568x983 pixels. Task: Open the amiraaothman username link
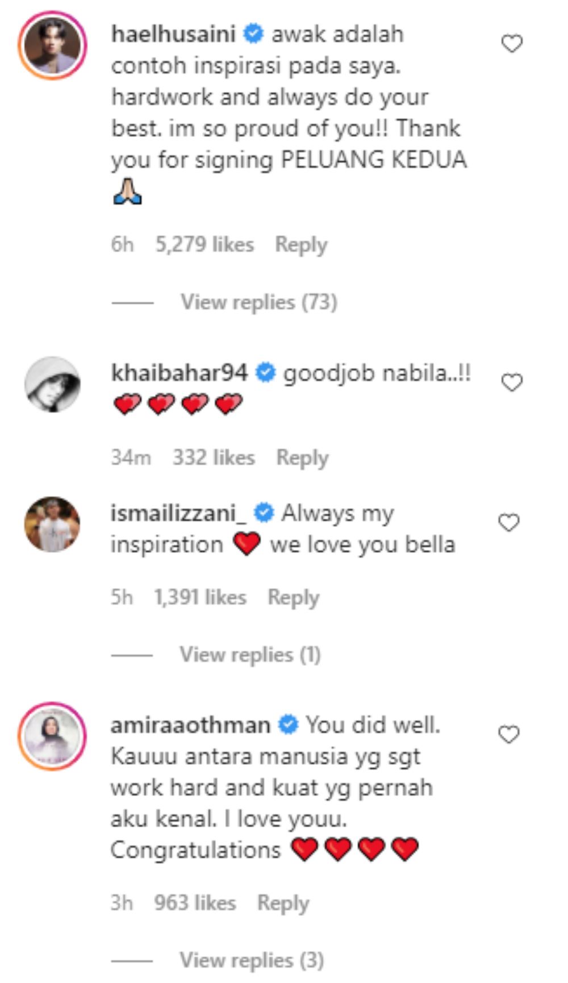pos(190,725)
